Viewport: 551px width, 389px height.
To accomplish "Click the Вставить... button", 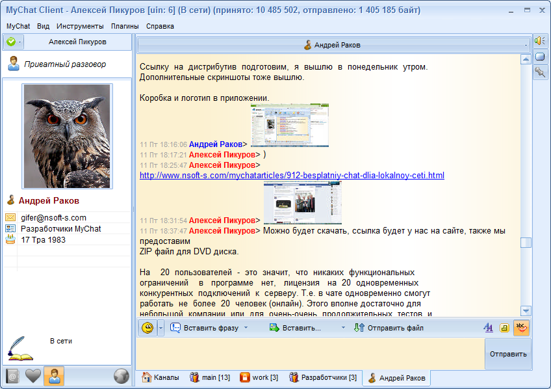I will click(x=295, y=328).
